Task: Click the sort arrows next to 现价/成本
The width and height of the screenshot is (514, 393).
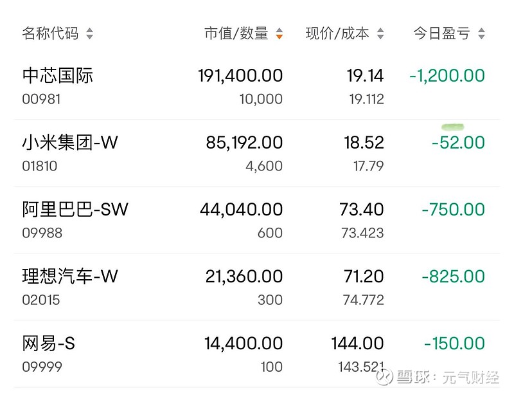Action: pyautogui.click(x=382, y=33)
